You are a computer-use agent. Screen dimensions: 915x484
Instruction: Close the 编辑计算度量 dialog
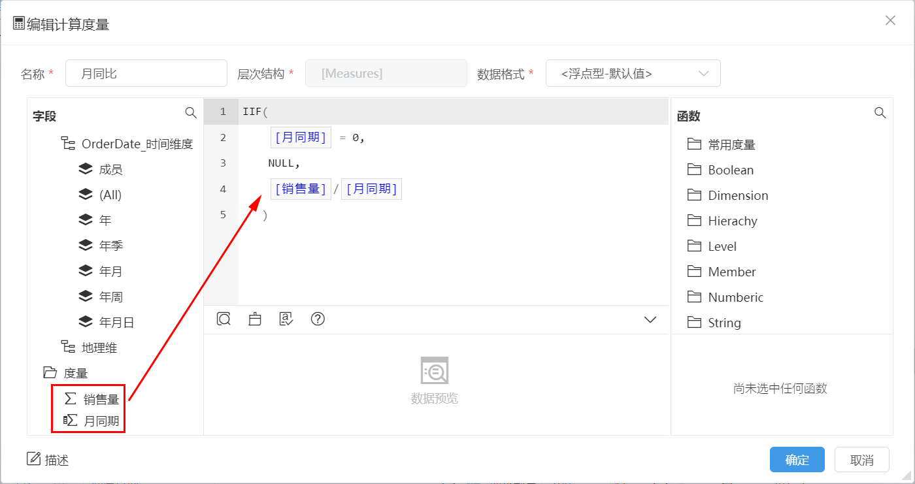[890, 20]
